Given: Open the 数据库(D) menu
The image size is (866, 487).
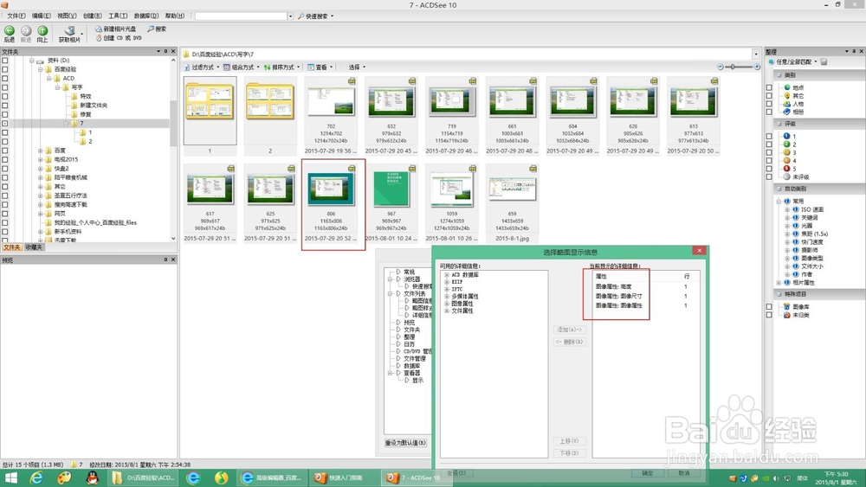Looking at the screenshot, I should (146, 16).
